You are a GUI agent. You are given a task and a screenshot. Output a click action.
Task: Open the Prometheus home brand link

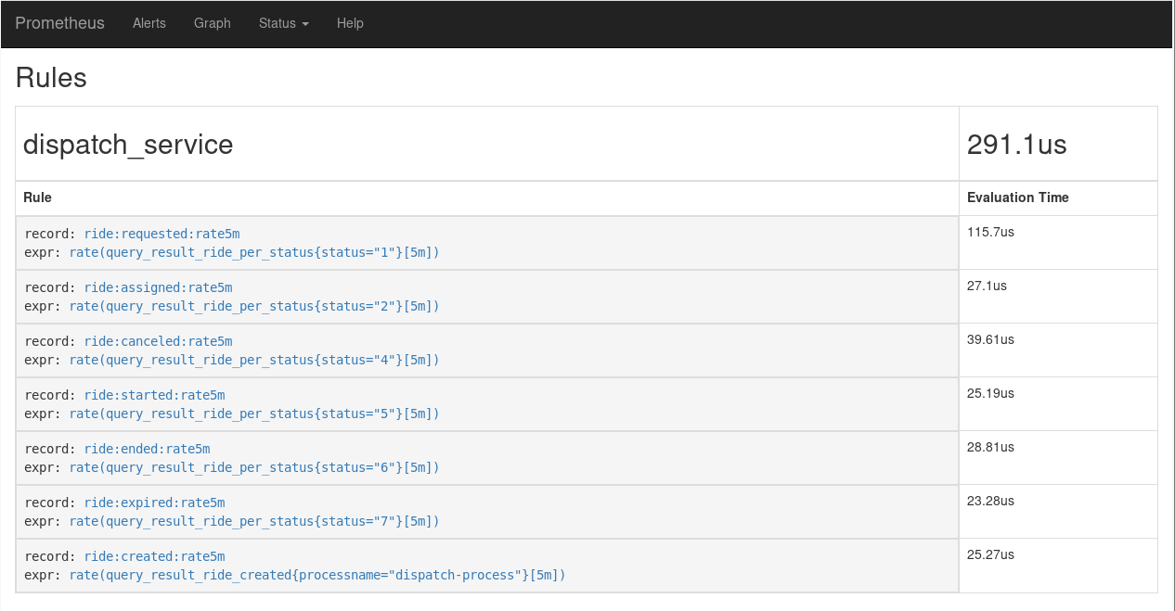(x=60, y=23)
